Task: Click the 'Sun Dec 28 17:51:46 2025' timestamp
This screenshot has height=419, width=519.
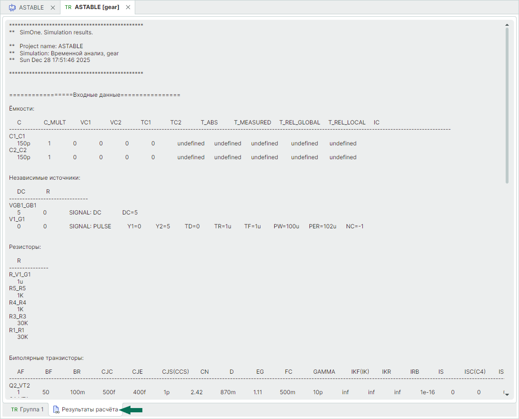Action: coord(55,60)
